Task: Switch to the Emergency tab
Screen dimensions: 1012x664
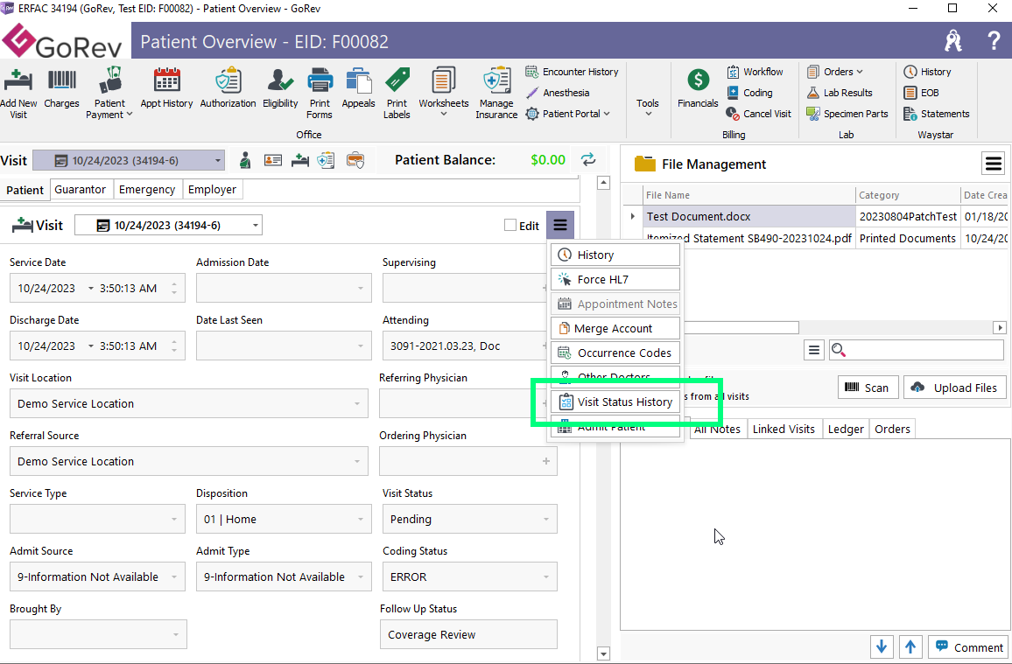Action: [x=147, y=190]
